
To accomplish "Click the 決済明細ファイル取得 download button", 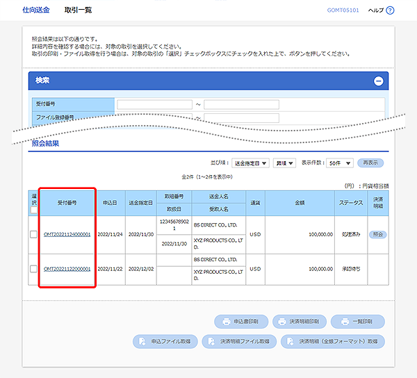I will click(238, 341).
